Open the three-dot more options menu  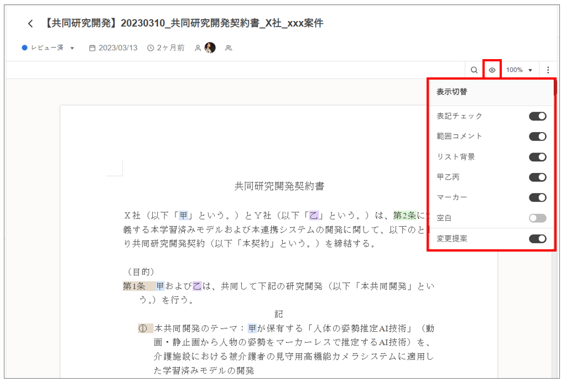pyautogui.click(x=548, y=70)
